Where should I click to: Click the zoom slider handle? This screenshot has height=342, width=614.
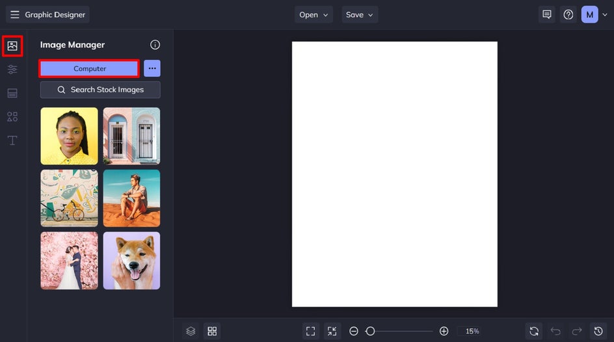[x=370, y=331]
